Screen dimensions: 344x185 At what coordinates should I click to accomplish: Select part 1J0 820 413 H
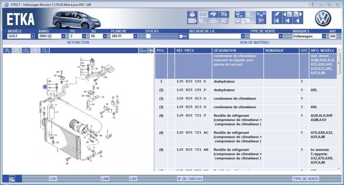[191, 107]
